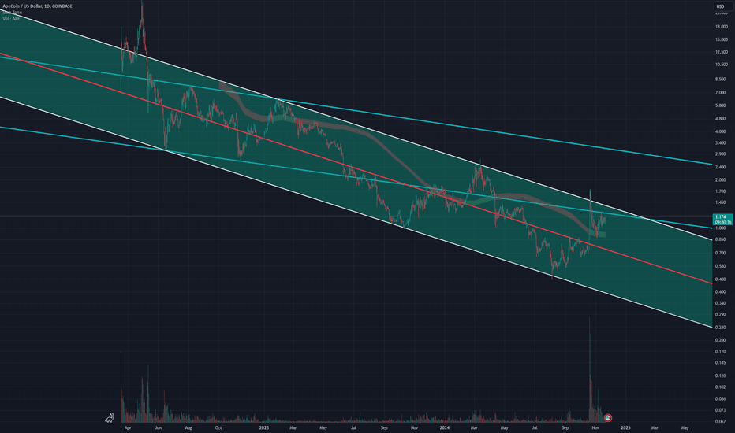
Task: Click the 4.000 price scale label
Action: [x=720, y=131]
